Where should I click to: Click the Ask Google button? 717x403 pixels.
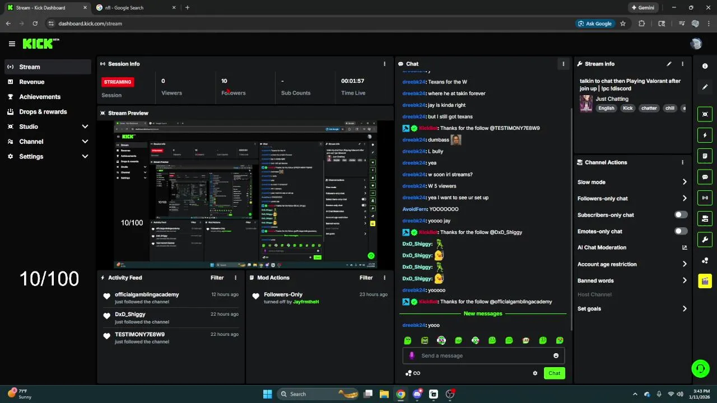pyautogui.click(x=595, y=24)
